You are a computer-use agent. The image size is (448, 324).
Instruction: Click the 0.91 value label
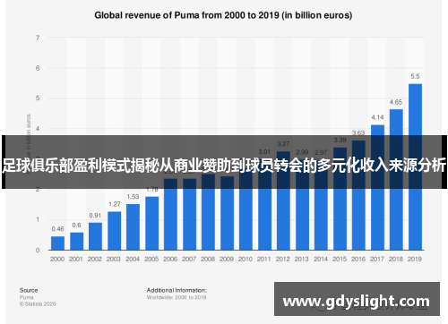click(95, 216)
